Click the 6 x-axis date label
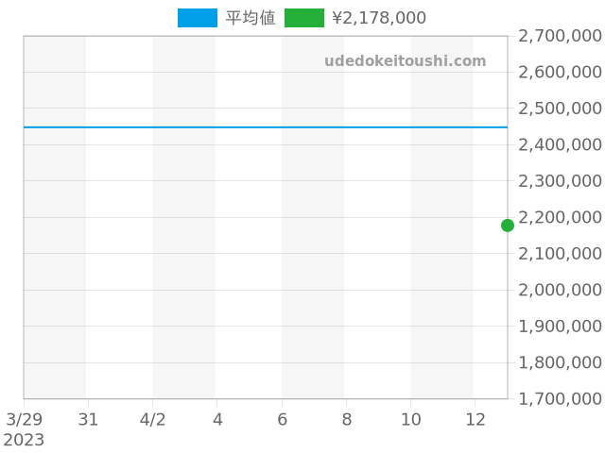 coord(282,419)
